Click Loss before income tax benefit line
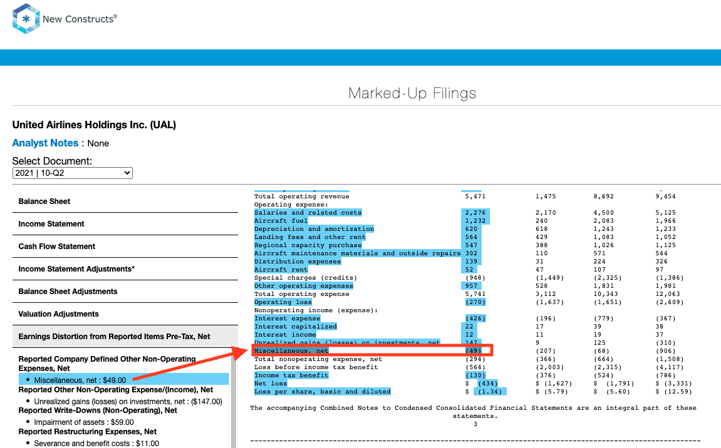Screen dimensions: 721x448 click(316, 367)
